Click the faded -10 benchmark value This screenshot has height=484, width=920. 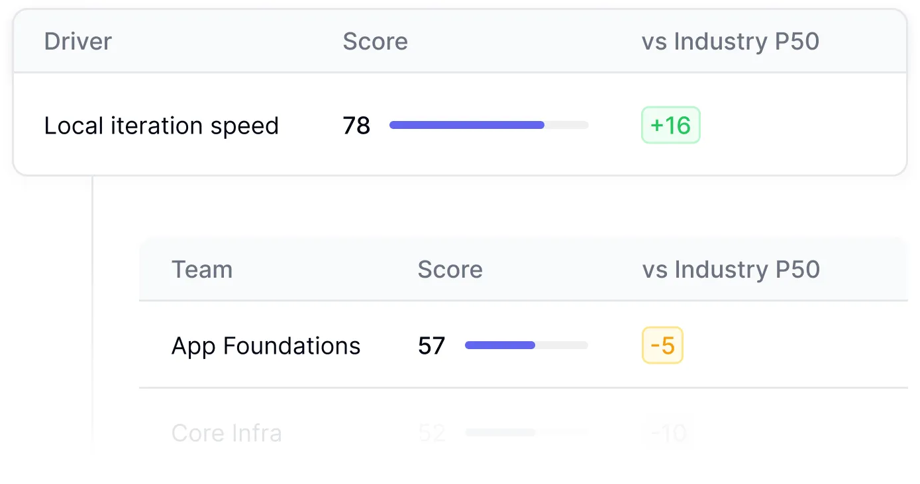coord(668,434)
